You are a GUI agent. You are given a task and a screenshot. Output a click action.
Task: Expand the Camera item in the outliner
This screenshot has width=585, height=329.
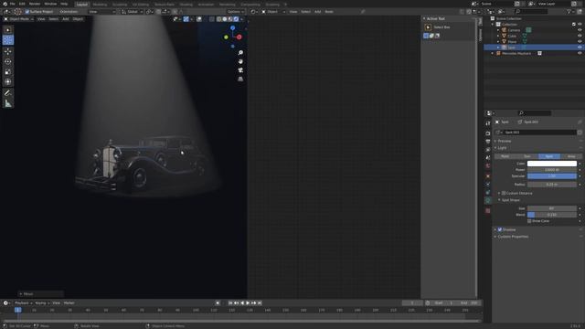[498, 30]
